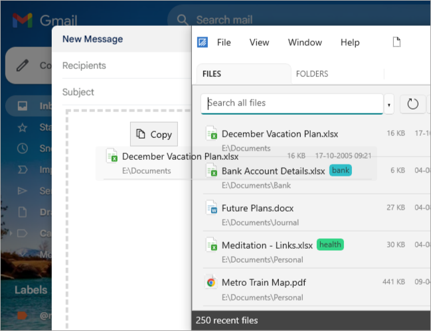Expand the Categories arrow in Gmail sidebar
The width and height of the screenshot is (431, 331).
[x=11, y=233]
